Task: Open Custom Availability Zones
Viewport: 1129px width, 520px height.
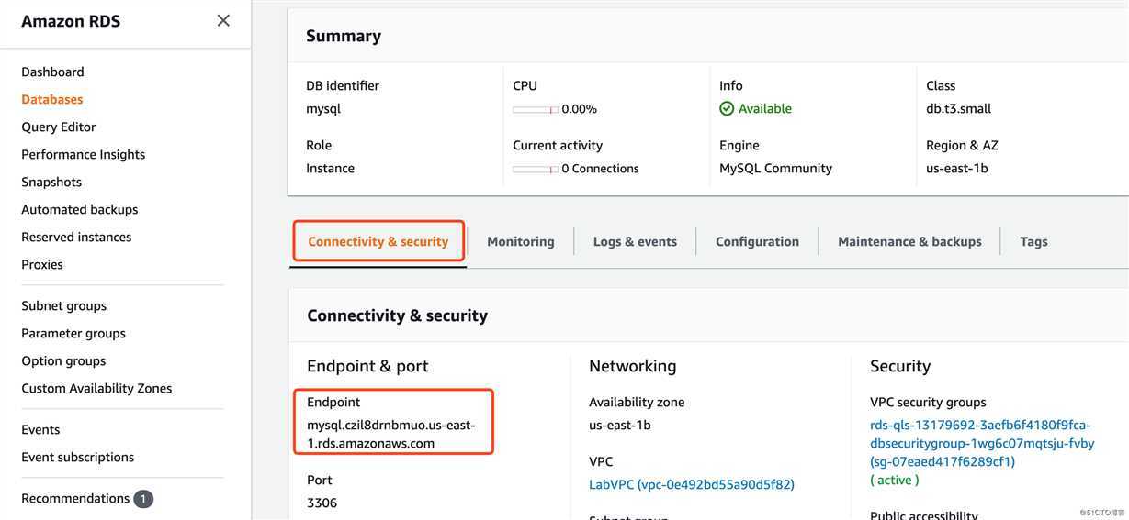Action: 96,388
